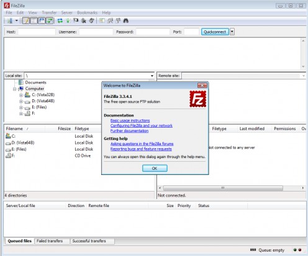Click the Quickconnect button
The width and height of the screenshot is (308, 256).
coord(215,32)
